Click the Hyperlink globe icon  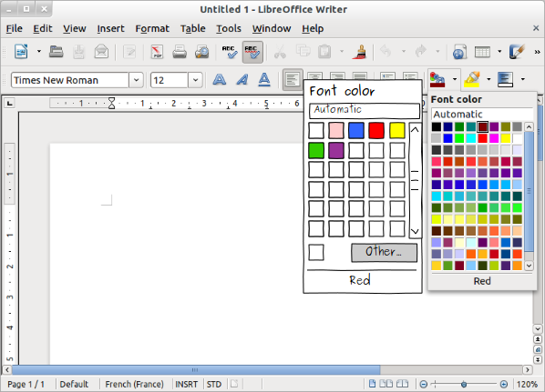tap(459, 52)
